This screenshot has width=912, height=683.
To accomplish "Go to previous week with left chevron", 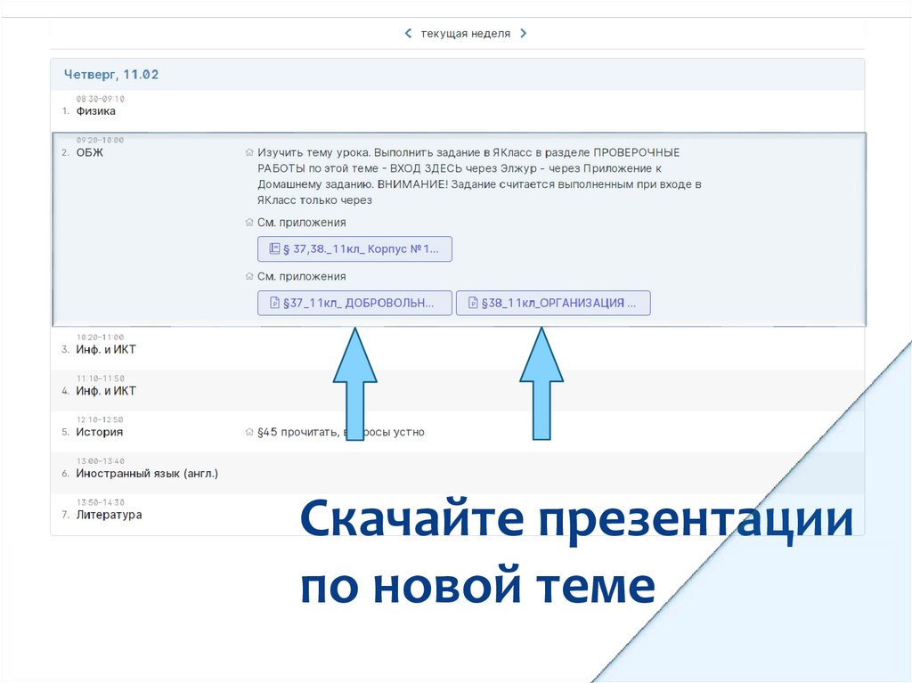I will [x=408, y=34].
